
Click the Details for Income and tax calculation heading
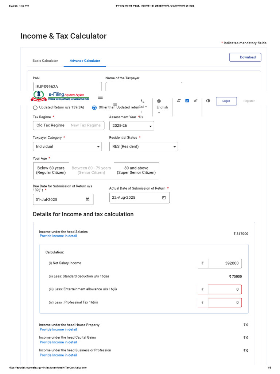pos(83,214)
